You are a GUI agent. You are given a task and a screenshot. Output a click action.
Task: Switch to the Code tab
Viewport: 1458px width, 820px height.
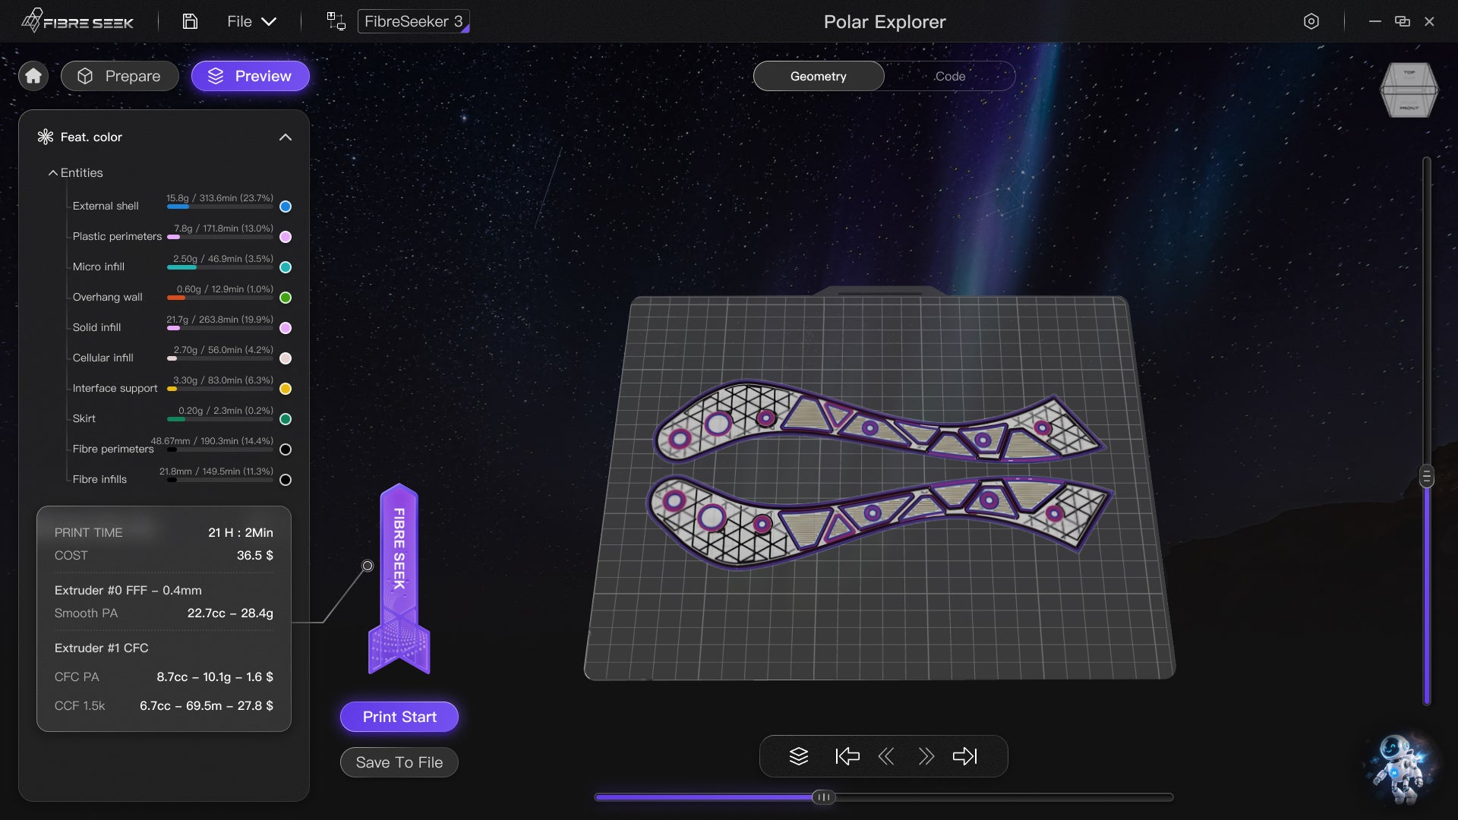950,76
